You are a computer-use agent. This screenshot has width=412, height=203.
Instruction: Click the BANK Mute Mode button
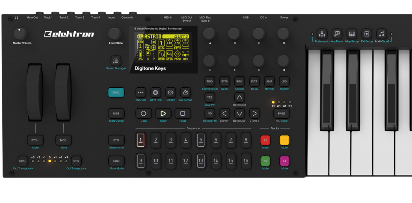(x=116, y=161)
